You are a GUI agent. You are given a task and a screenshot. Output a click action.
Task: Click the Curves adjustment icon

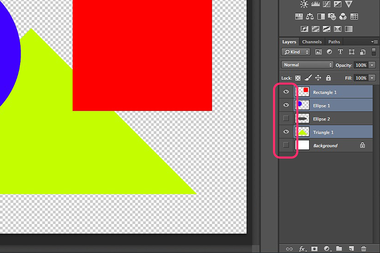coord(327,4)
